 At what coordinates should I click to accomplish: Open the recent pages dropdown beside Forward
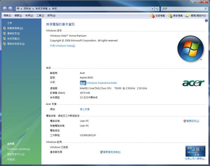click(14, 9)
